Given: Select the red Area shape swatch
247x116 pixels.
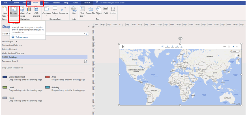Looking at the screenshot, I should pyautogui.click(x=48, y=77).
